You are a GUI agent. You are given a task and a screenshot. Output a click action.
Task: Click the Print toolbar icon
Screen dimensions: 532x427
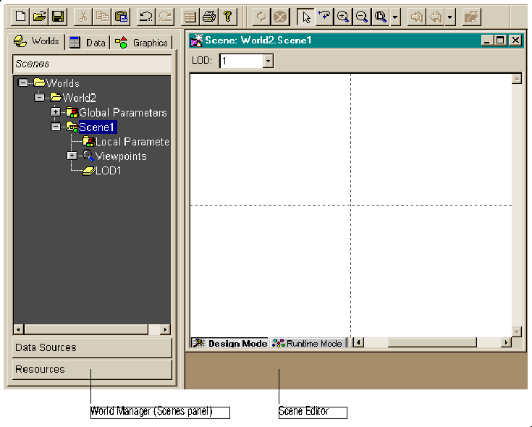pyautogui.click(x=209, y=15)
